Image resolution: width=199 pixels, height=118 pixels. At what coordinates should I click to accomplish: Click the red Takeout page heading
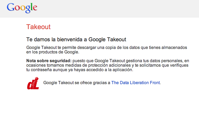[x=38, y=27]
